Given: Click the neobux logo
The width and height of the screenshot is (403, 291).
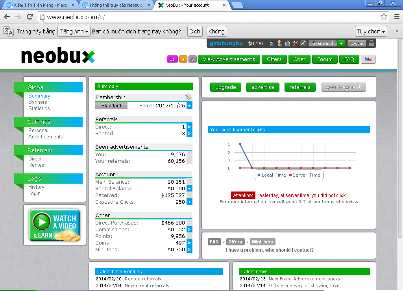Looking at the screenshot, I should [x=58, y=55].
